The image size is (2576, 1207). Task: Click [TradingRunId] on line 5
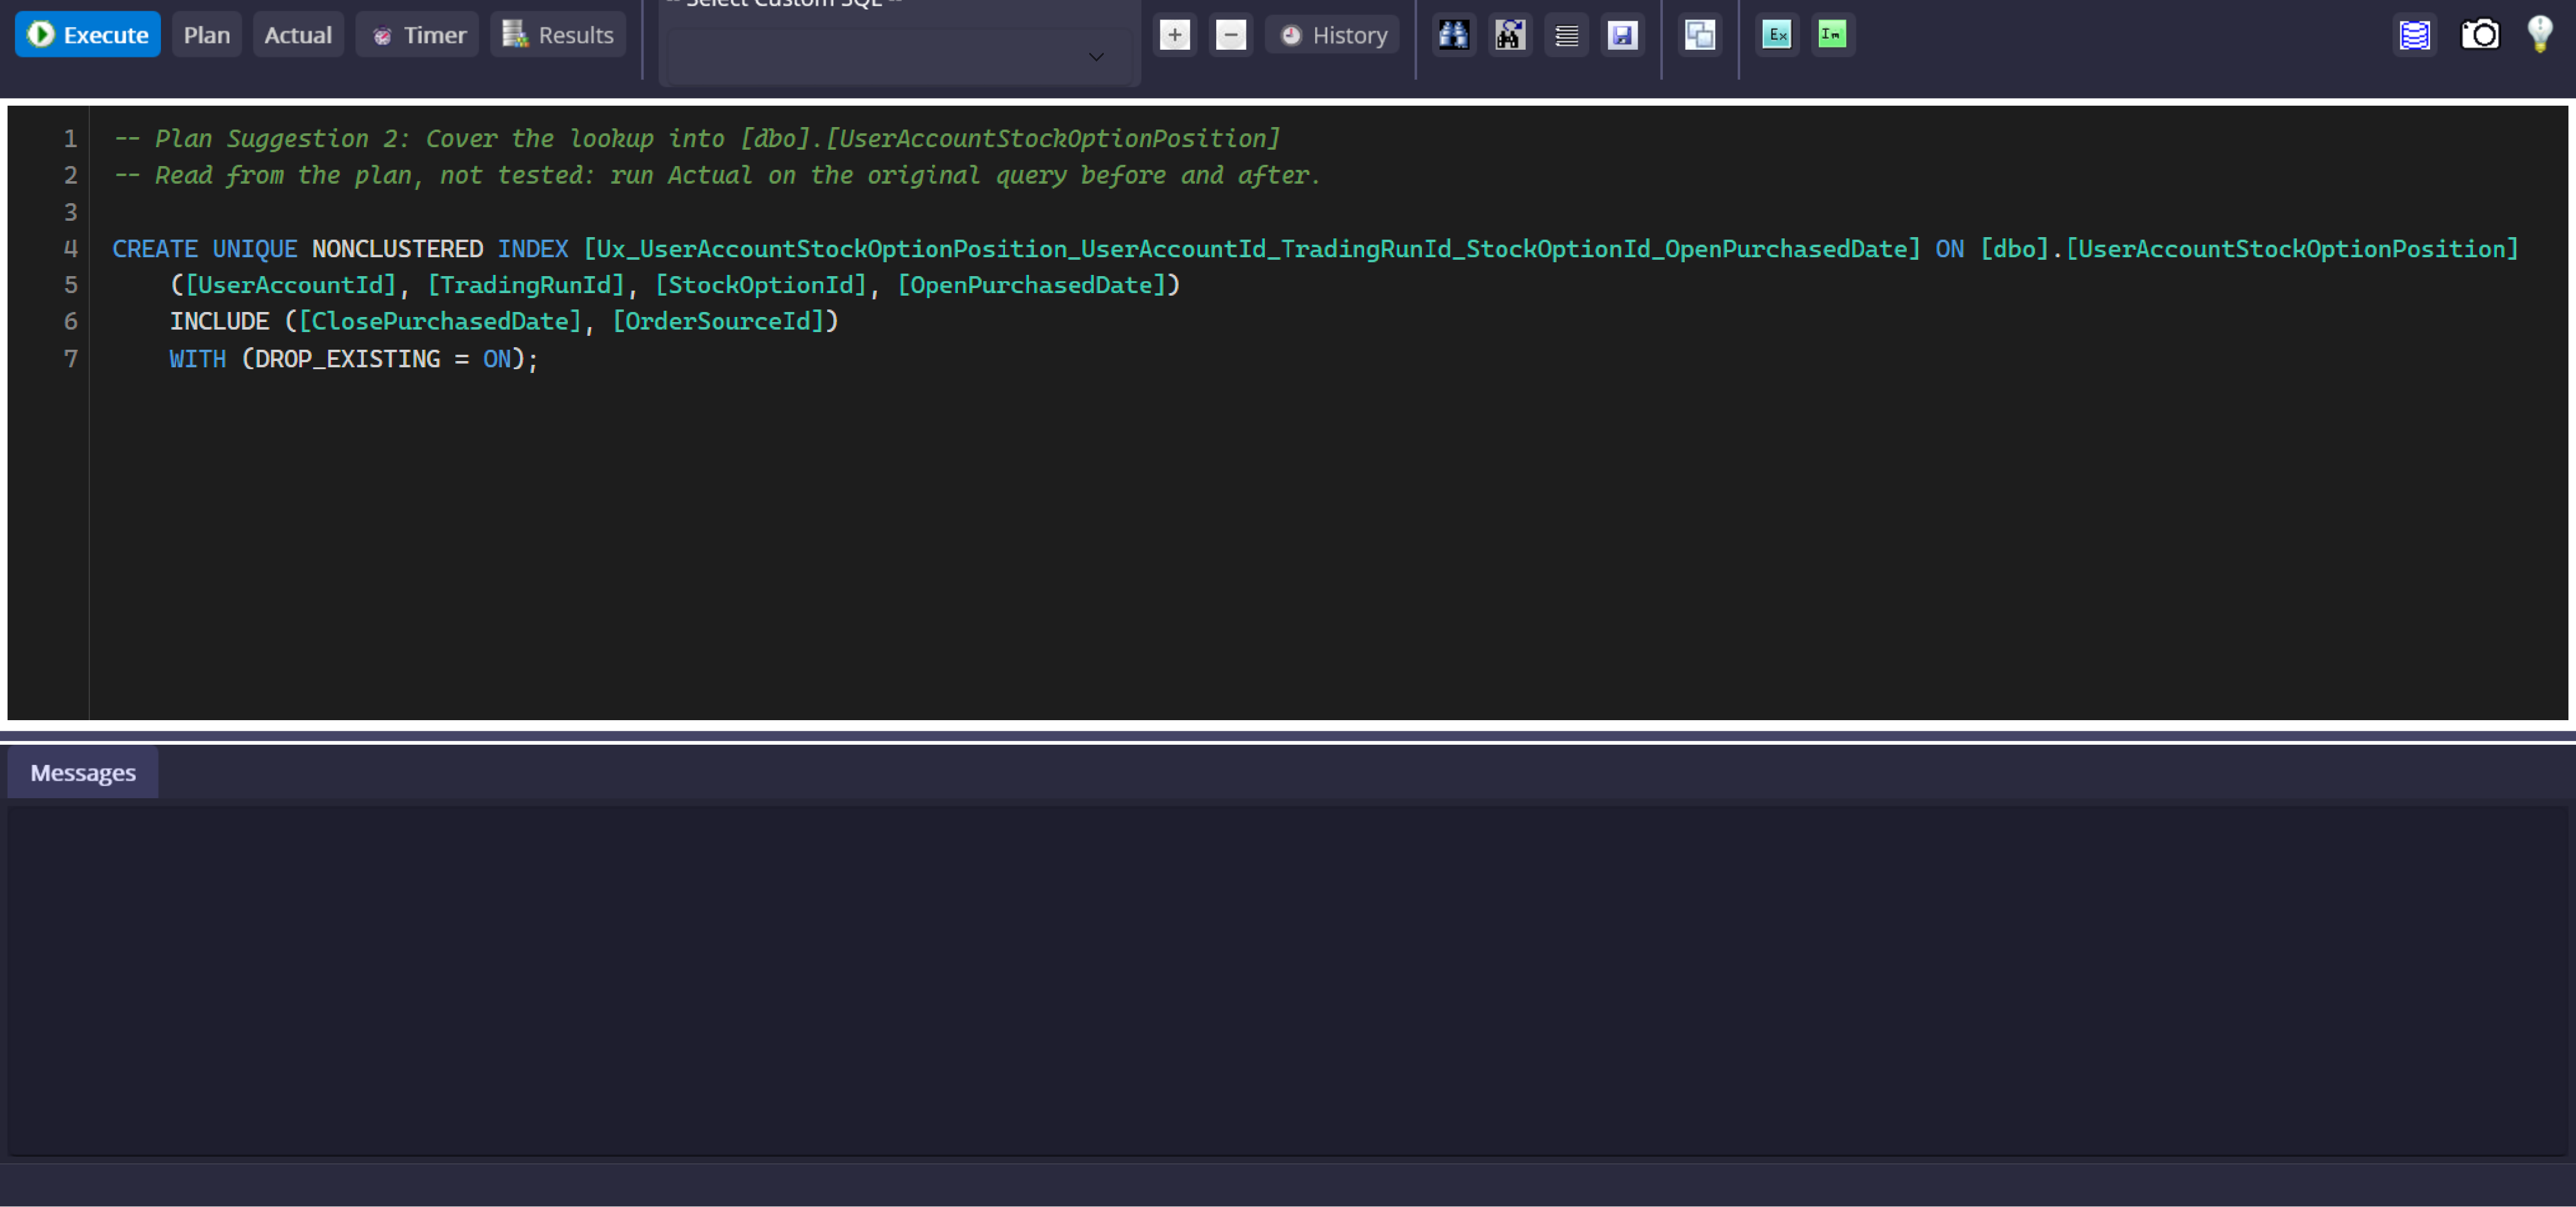pos(526,285)
